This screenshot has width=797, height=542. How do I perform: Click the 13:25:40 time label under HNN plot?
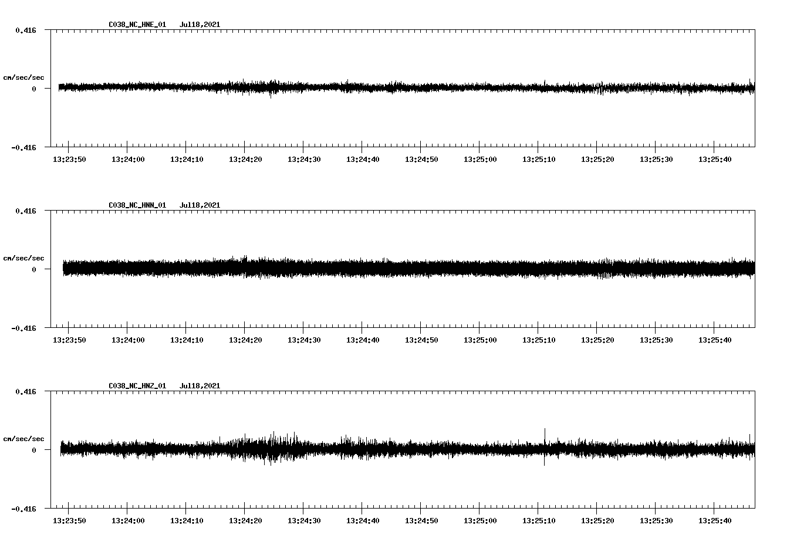[715, 340]
